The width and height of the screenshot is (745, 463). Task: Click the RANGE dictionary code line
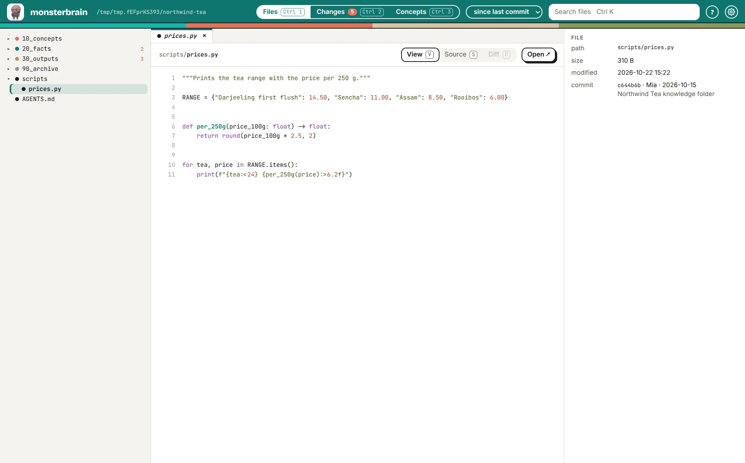coord(345,98)
